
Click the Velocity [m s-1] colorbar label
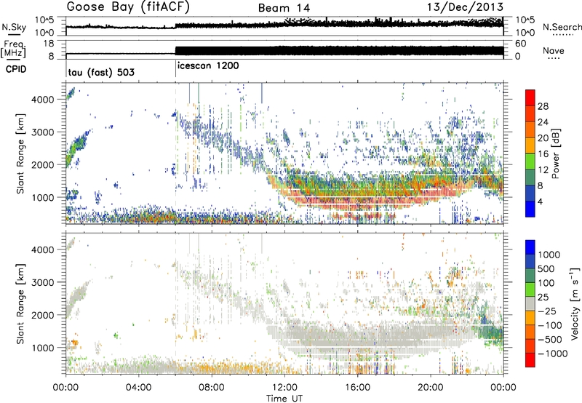(x=575, y=303)
